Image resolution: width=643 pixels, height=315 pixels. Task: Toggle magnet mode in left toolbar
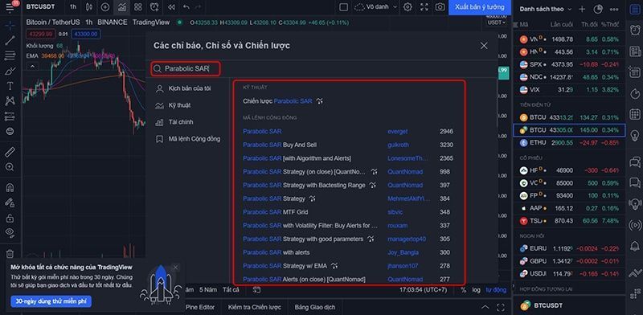pyautogui.click(x=10, y=187)
